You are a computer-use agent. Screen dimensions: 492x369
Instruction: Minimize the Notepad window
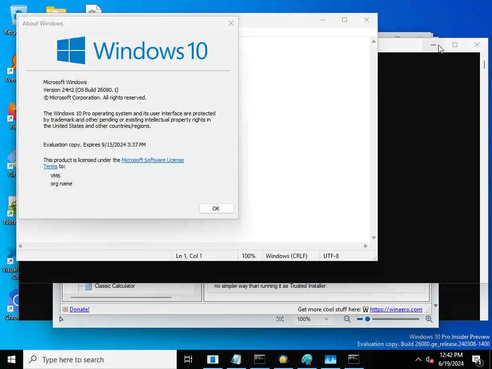tap(323, 20)
